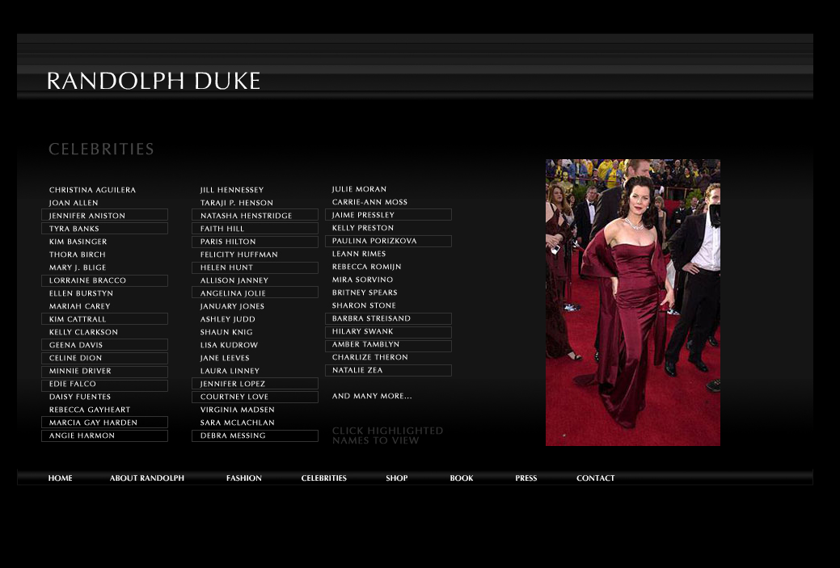View Debra Messing's celebrity entry

pos(255,435)
